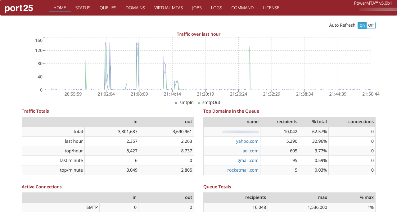397x216 pixels.
Task: Open the COMMAND page
Action: [242, 8]
